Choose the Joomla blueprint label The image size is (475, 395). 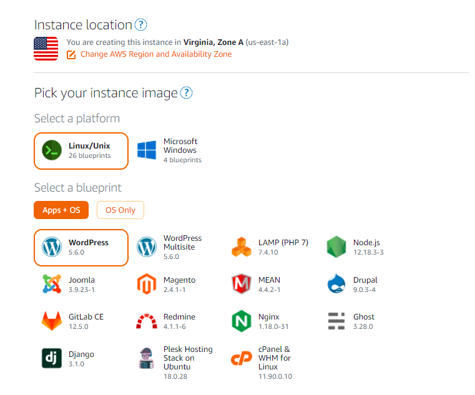[x=82, y=280]
